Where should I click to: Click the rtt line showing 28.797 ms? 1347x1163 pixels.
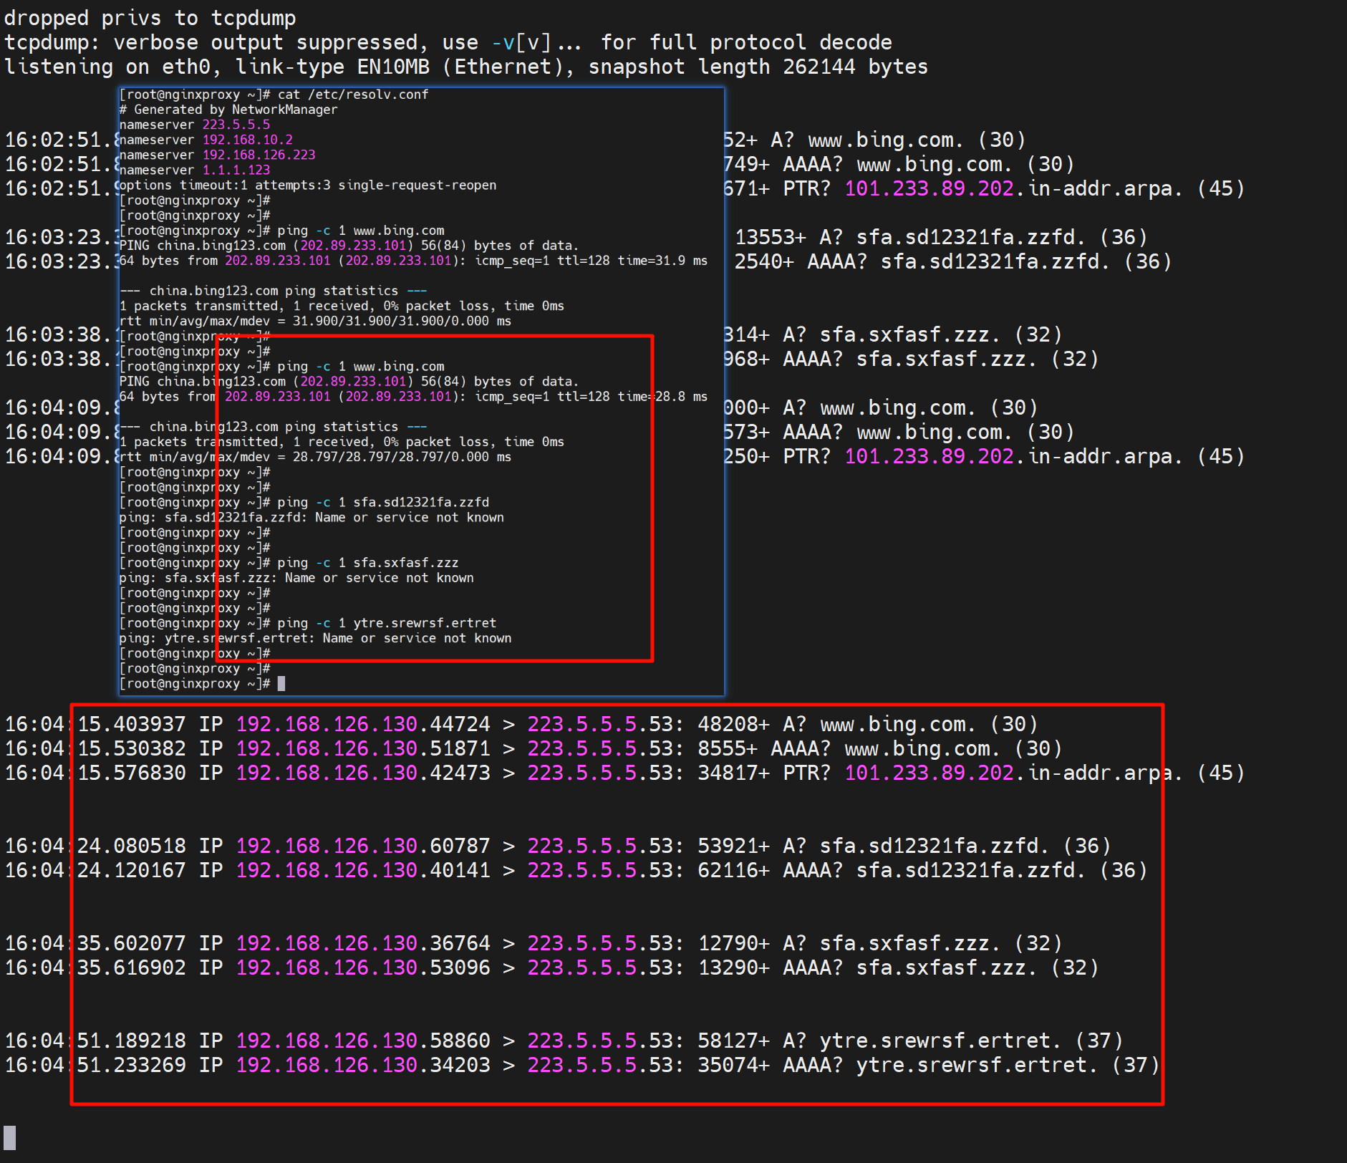click(x=315, y=457)
